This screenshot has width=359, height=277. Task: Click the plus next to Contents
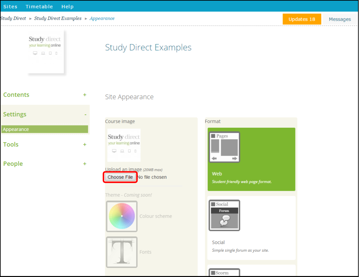pos(85,94)
